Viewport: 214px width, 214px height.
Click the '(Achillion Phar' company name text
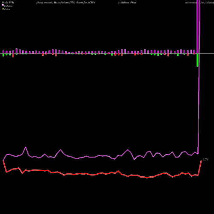[127, 3]
